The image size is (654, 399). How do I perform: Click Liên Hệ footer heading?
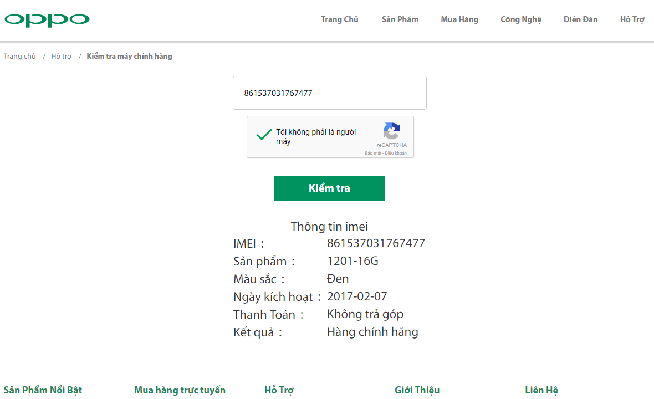point(541,390)
